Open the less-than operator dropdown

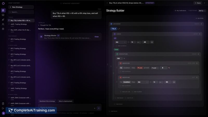coord(139,42)
